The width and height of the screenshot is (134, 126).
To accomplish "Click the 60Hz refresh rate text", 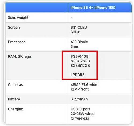I will pyautogui.click(x=75, y=32).
